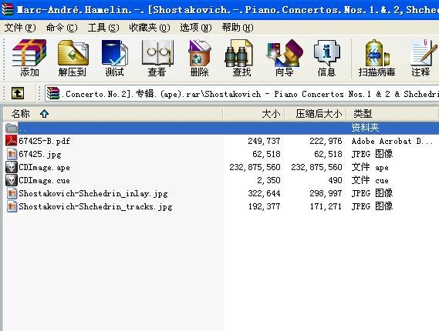Click size value 322,644

coord(264,193)
